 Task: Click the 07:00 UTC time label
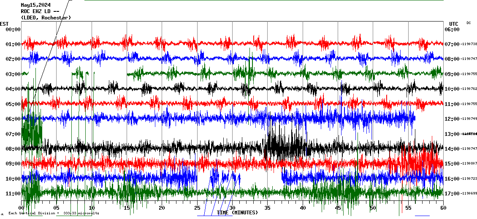click(452, 44)
